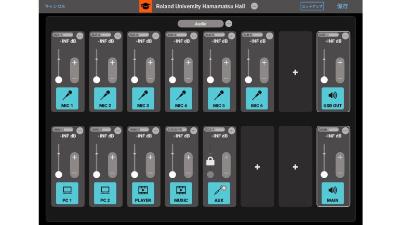Click the -INF dB value on XLR 1

point(68,41)
